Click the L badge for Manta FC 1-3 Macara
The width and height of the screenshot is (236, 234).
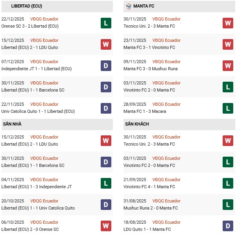[228, 108]
